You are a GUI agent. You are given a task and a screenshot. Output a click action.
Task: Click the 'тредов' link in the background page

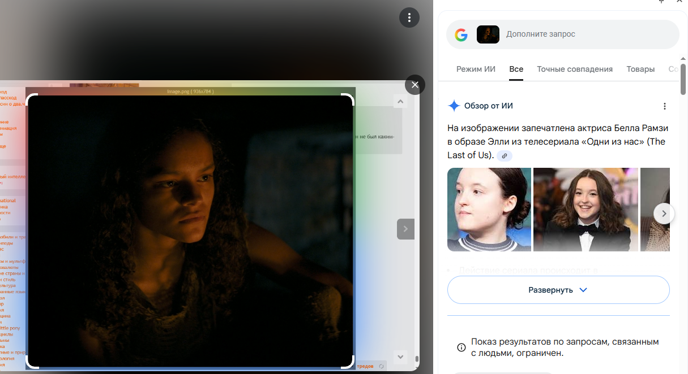click(365, 367)
